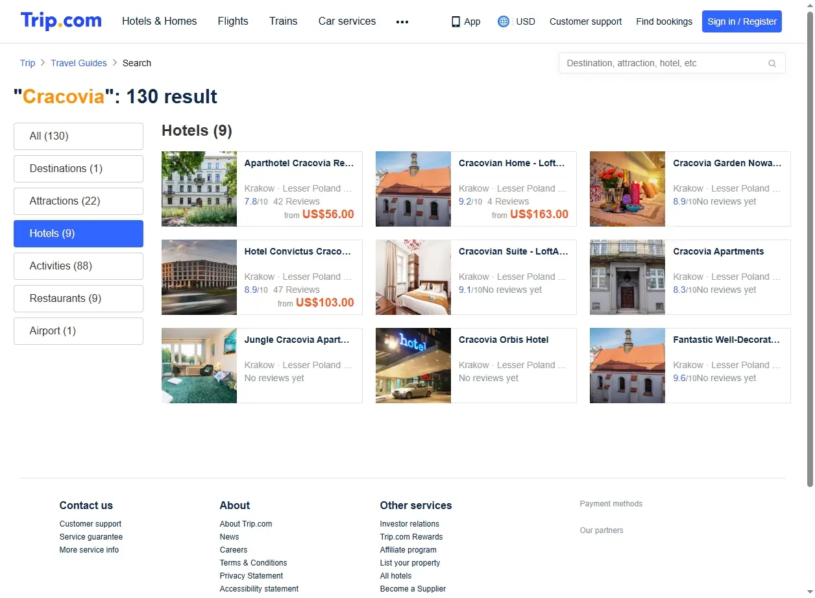
Task: Select Airport (1) filter tab
Action: [79, 331]
